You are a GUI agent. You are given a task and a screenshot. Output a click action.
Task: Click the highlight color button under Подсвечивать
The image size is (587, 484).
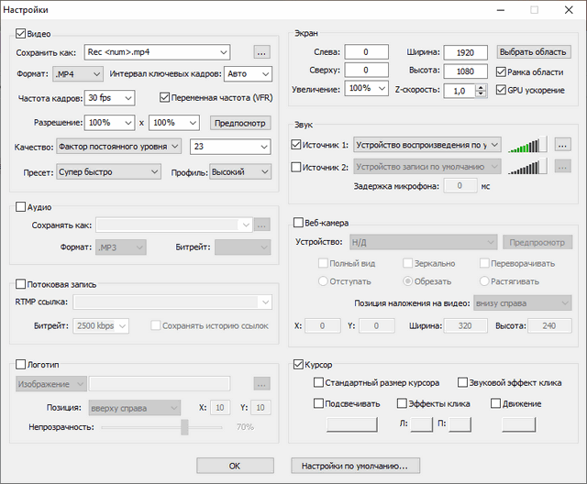click(352, 424)
